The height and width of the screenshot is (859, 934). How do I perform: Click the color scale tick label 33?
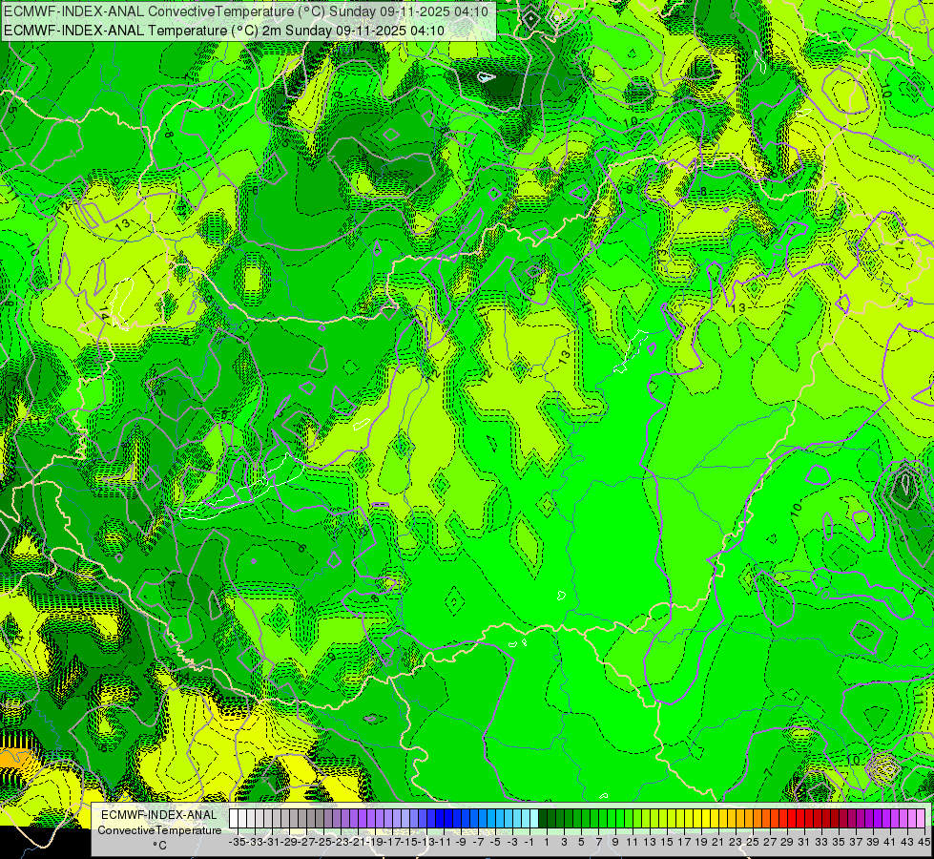[821, 843]
